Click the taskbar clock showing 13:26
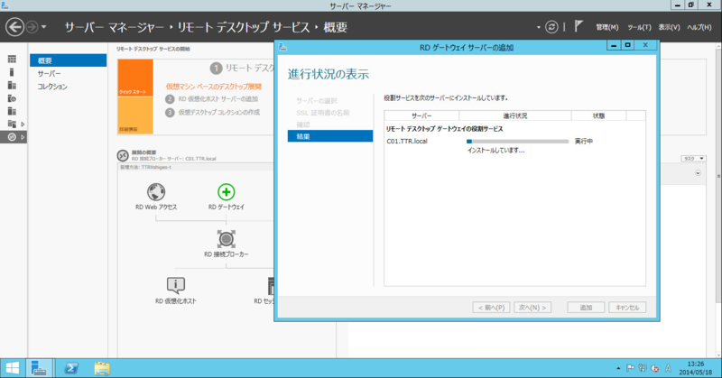 pyautogui.click(x=695, y=368)
